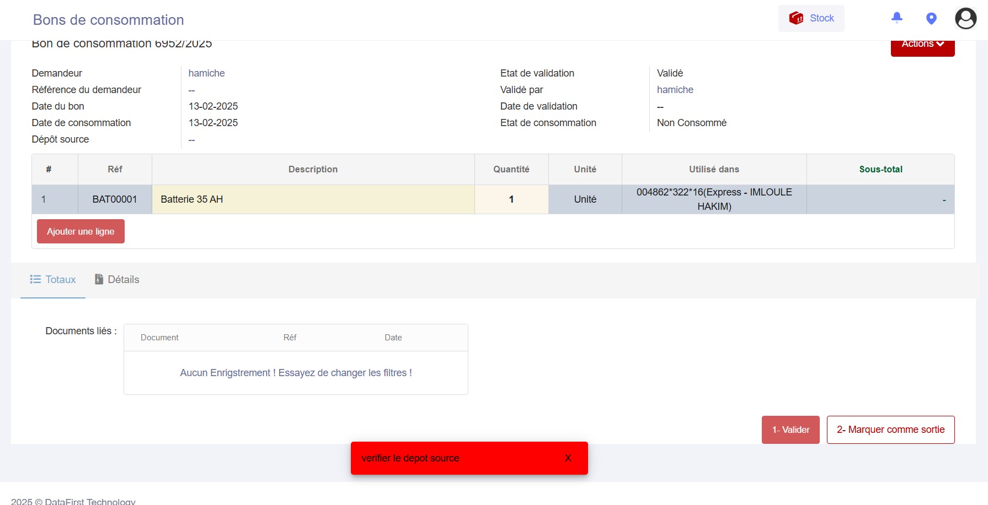The width and height of the screenshot is (988, 505).
Task: Switch to the Totaux tab
Action: click(x=53, y=280)
